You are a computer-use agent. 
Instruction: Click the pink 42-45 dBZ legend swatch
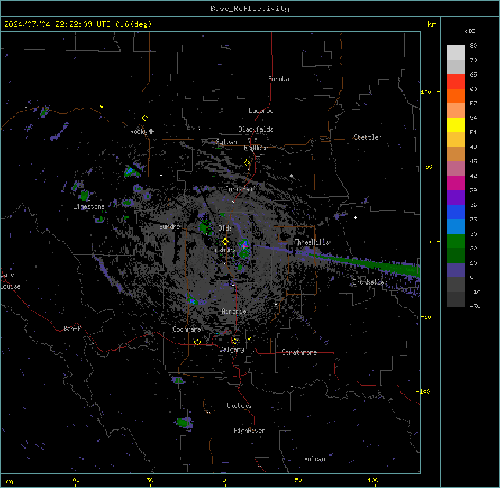click(x=456, y=169)
